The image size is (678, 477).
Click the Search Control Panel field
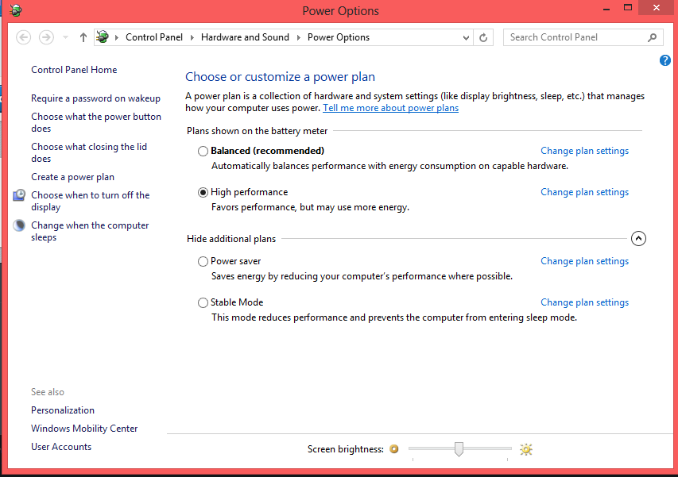pyautogui.click(x=574, y=37)
